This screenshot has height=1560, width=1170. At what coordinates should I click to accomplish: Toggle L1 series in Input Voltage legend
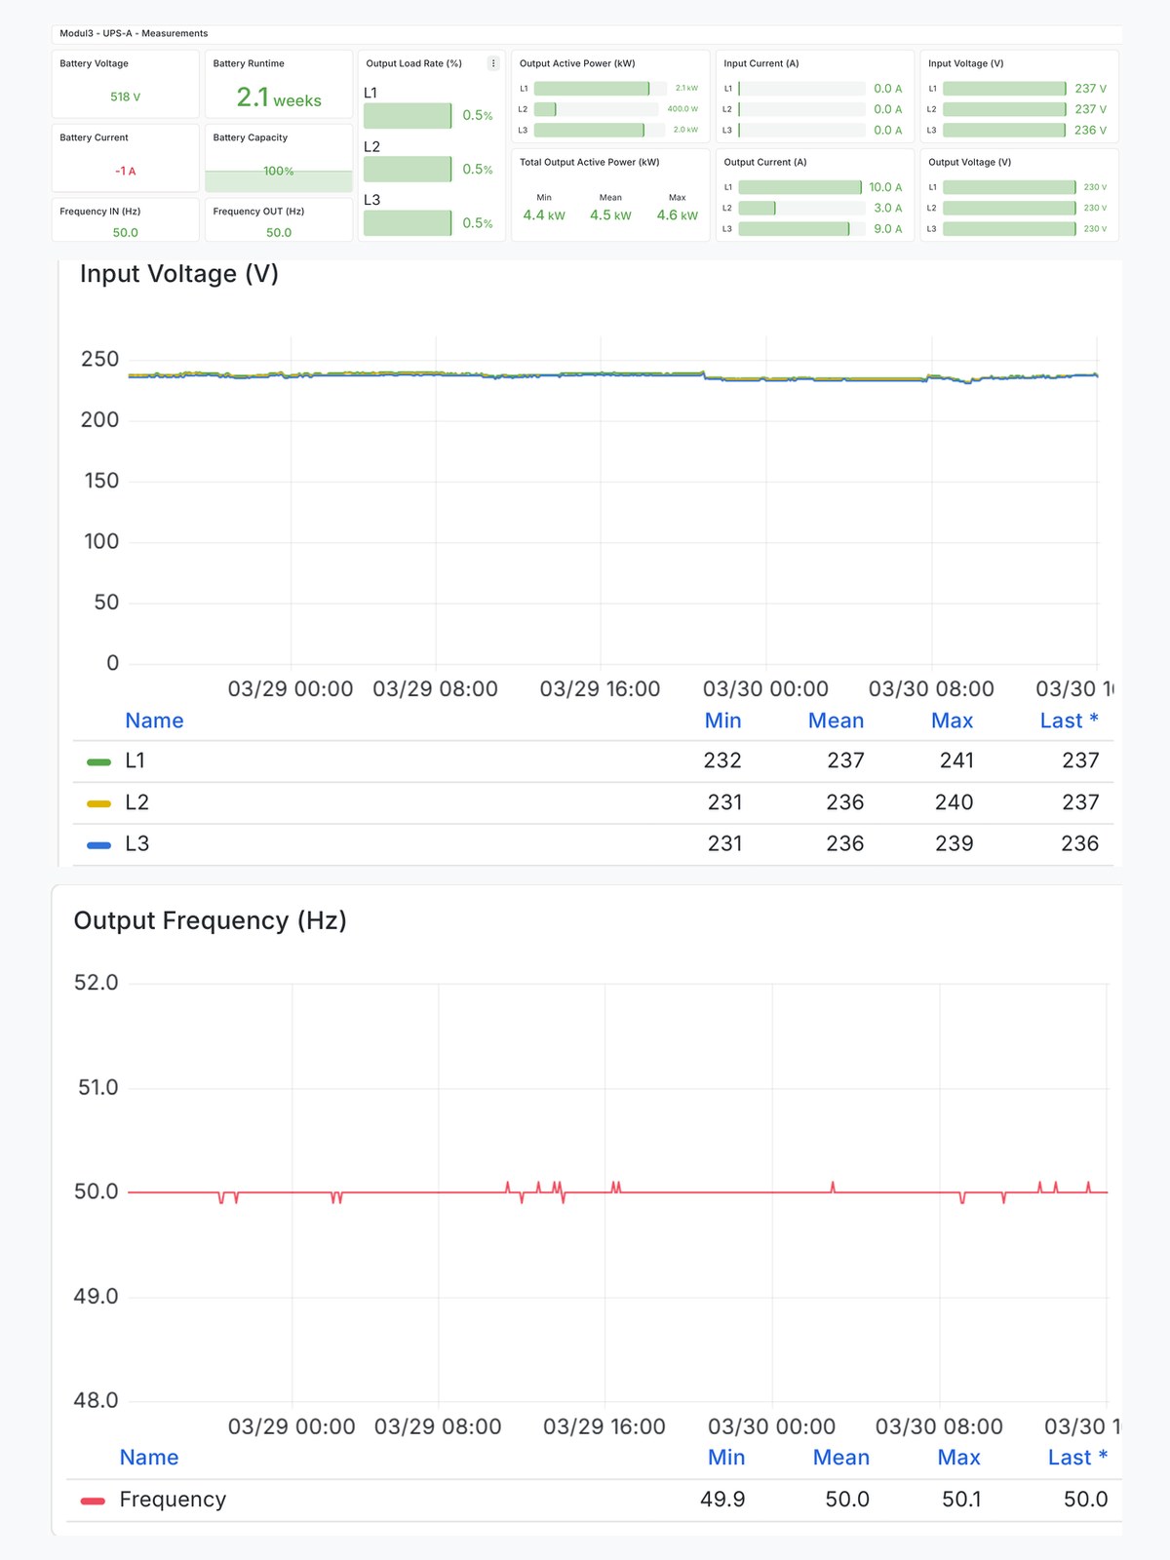[135, 760]
